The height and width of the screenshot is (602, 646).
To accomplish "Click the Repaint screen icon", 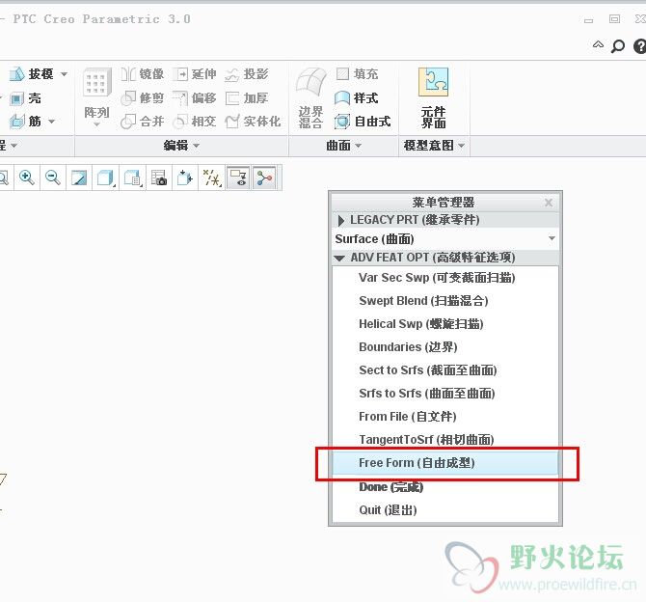I will click(79, 178).
